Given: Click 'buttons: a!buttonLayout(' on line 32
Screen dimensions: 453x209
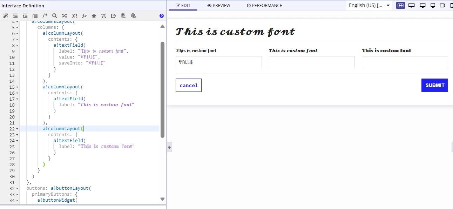Looking at the screenshot, I should [59, 188].
